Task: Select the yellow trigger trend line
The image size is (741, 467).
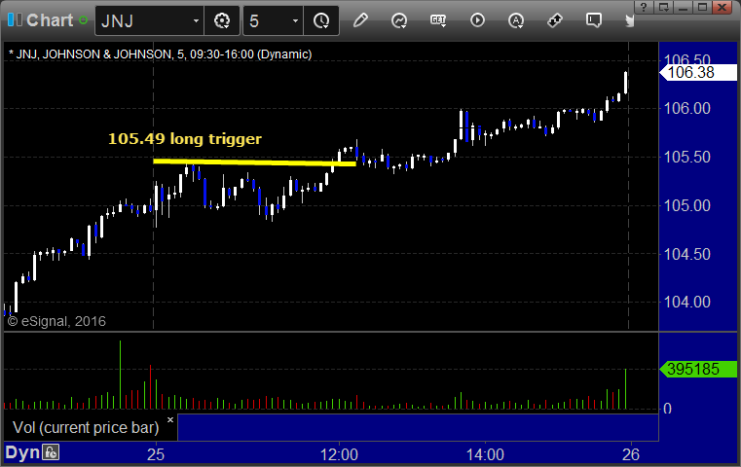Action: [255, 162]
